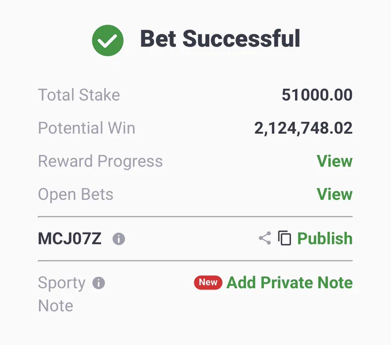The width and height of the screenshot is (391, 345).
Task: Add Private Note
Action: pos(289,282)
